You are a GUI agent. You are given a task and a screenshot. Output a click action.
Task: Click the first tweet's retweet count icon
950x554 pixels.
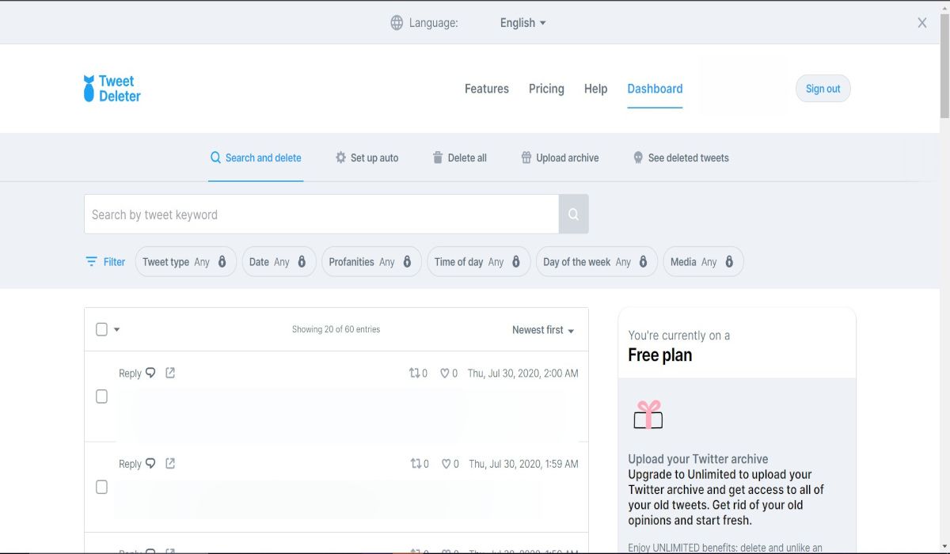point(414,373)
